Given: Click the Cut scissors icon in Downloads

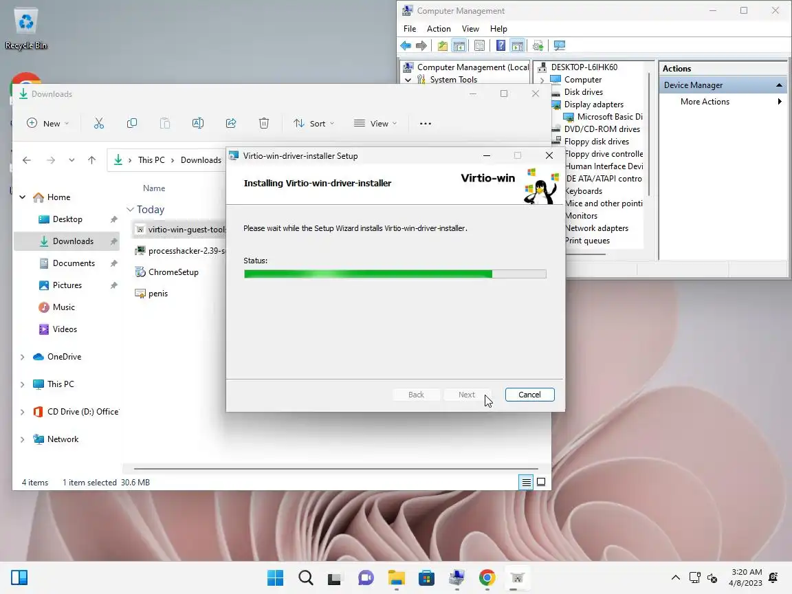Looking at the screenshot, I should tap(99, 123).
